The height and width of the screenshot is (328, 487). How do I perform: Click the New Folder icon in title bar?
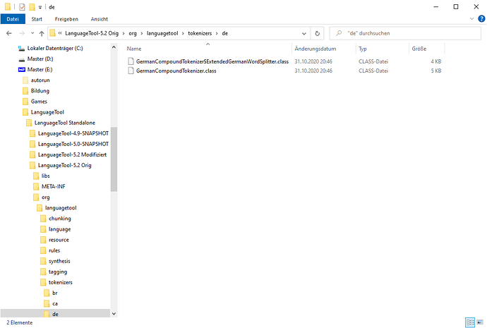(32, 6)
